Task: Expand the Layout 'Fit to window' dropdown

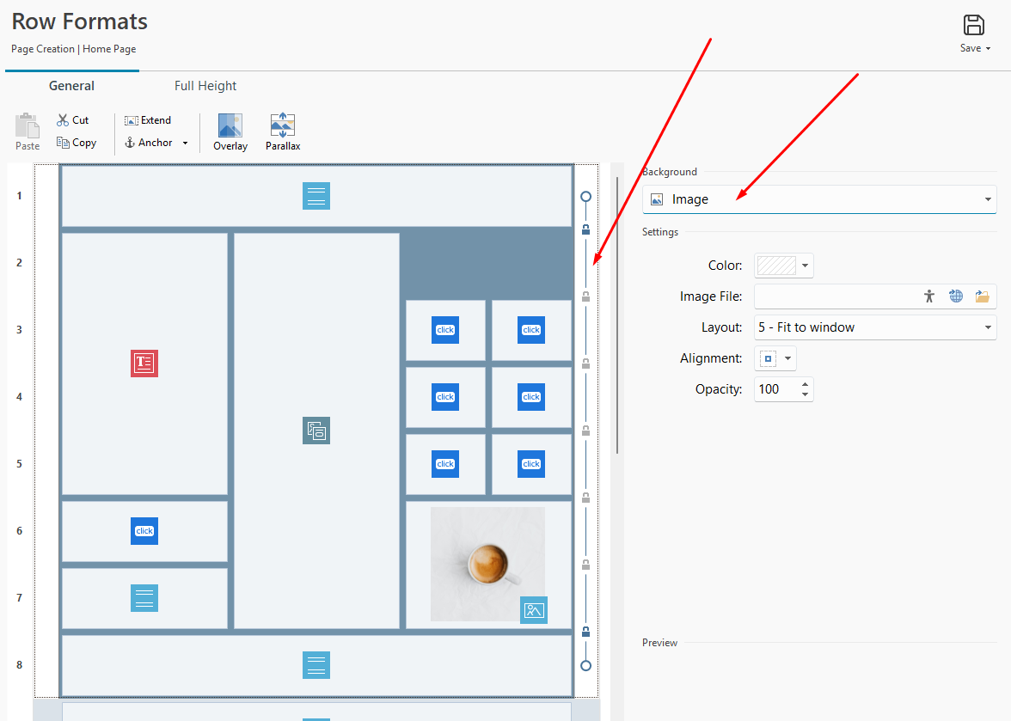Action: [874, 327]
